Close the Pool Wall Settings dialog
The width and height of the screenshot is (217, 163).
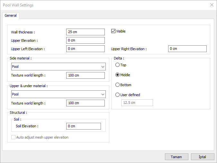[212, 5]
